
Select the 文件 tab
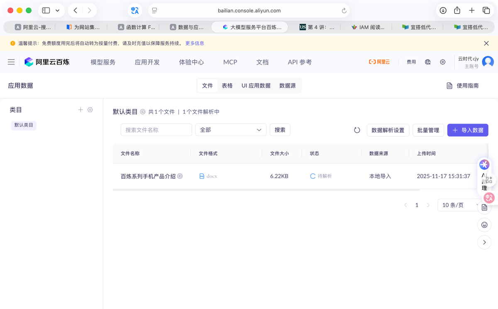(207, 85)
